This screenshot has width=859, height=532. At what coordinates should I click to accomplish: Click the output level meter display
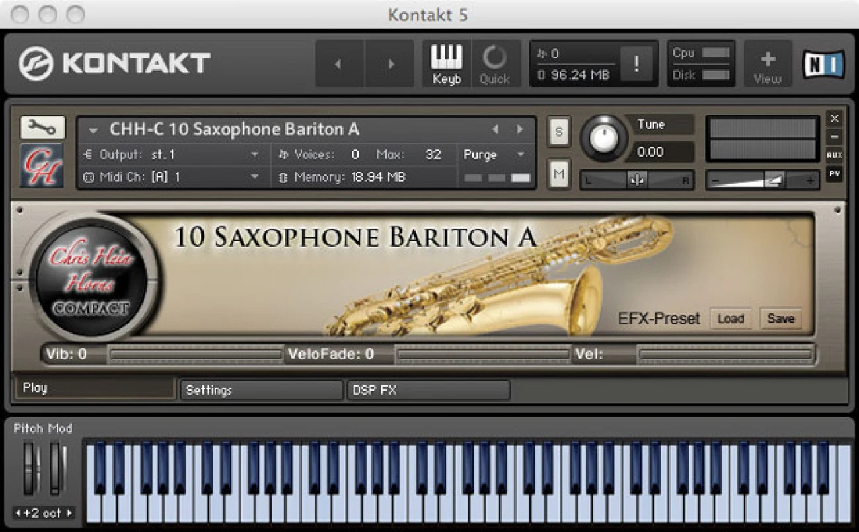click(763, 139)
